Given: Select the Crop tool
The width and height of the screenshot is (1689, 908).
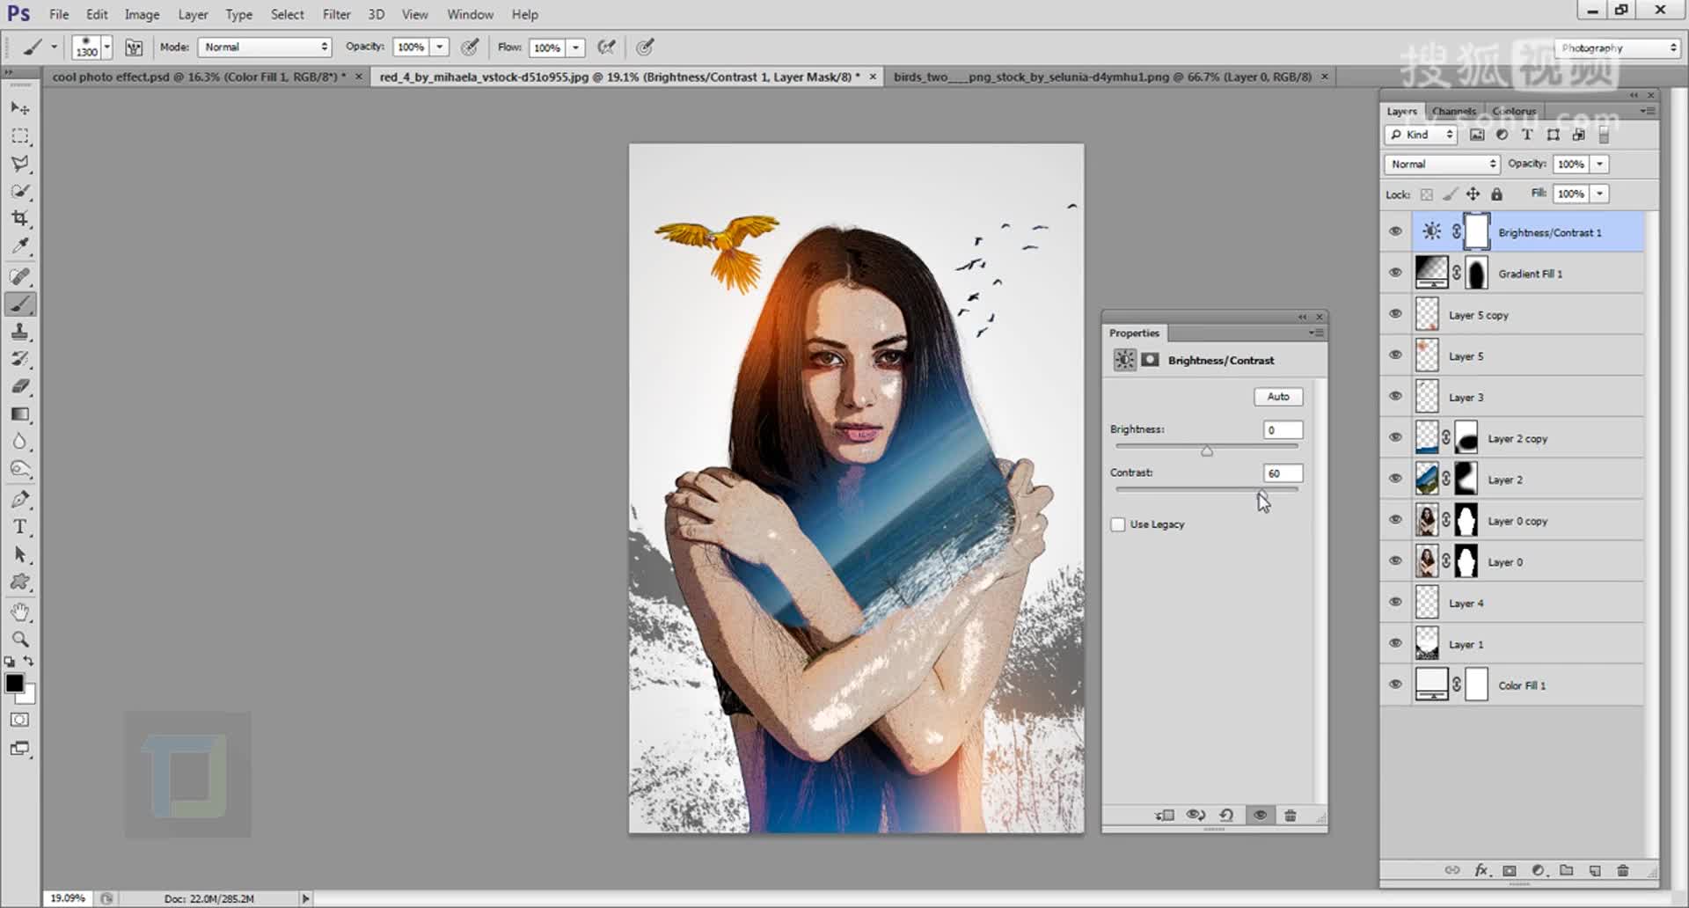Looking at the screenshot, I should (19, 218).
